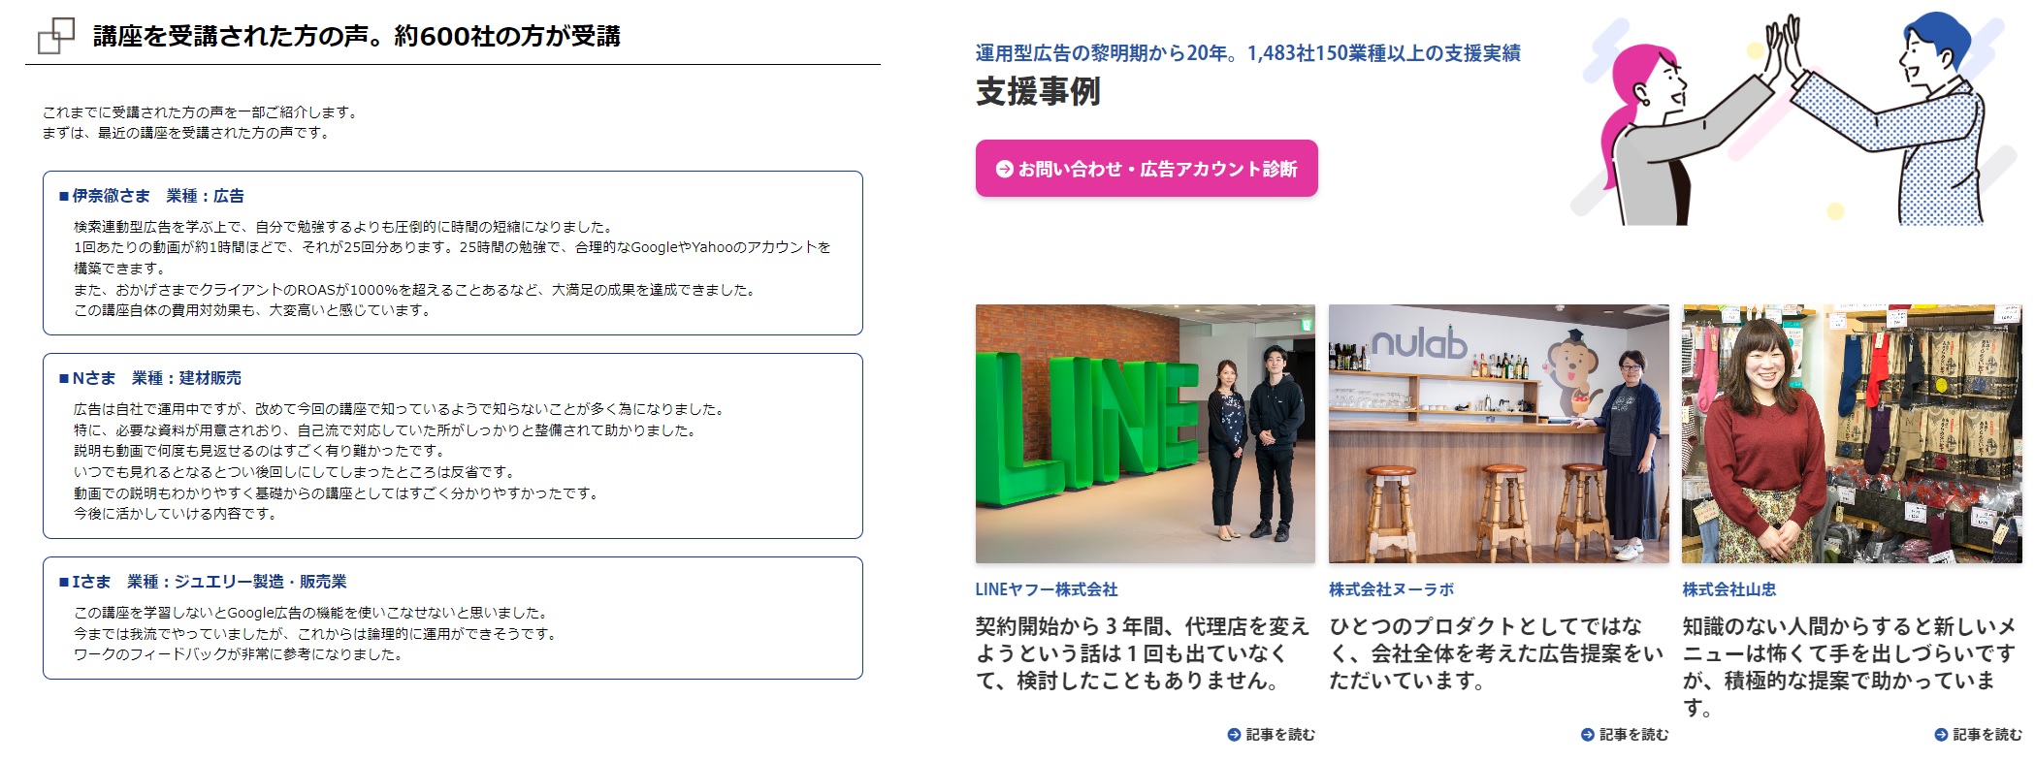Click the 株式会社ヌーラボ company name
2035x762 pixels.
coord(1392,589)
